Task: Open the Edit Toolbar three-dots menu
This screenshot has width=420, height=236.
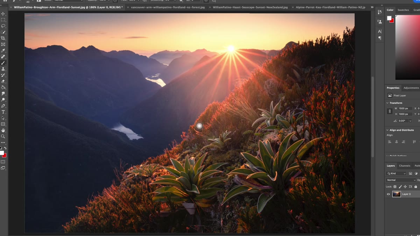Action: tap(3, 142)
